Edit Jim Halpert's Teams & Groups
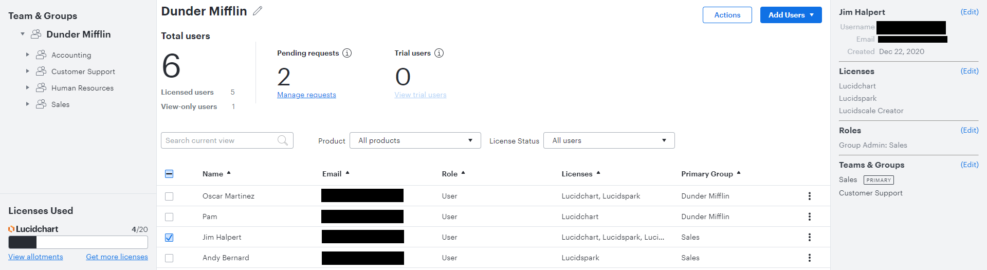 (970, 165)
